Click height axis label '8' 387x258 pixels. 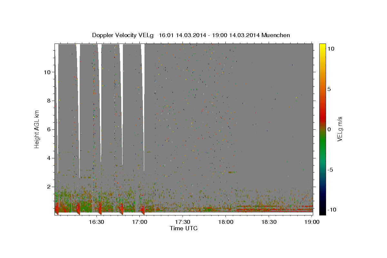click(49, 101)
